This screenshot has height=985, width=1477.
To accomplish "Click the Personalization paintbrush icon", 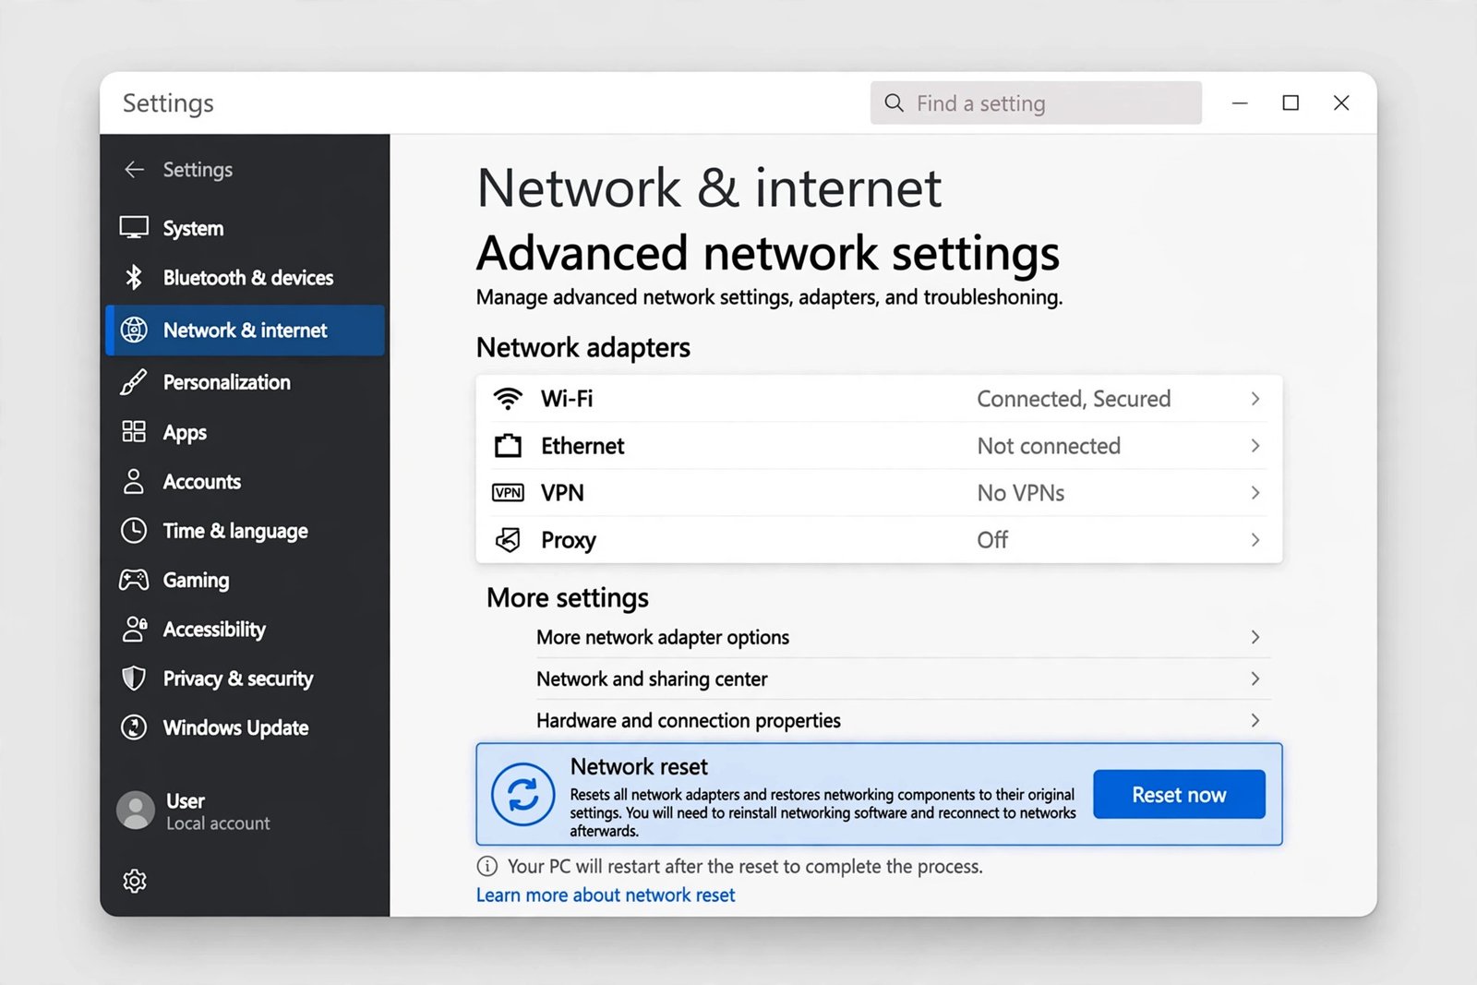I will point(134,382).
